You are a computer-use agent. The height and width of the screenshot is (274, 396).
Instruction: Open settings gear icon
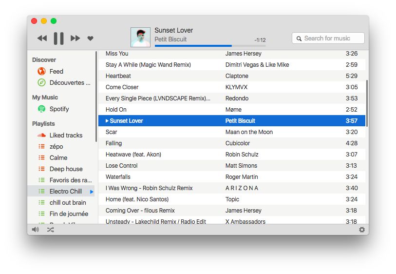362,230
